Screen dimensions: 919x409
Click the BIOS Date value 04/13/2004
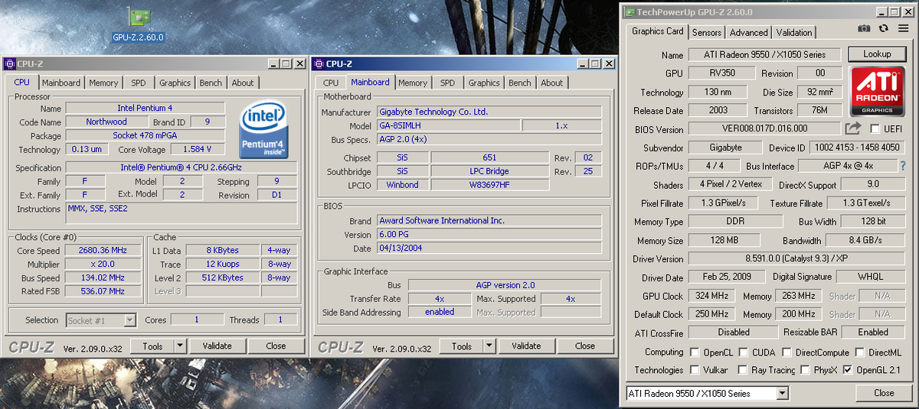(490, 248)
